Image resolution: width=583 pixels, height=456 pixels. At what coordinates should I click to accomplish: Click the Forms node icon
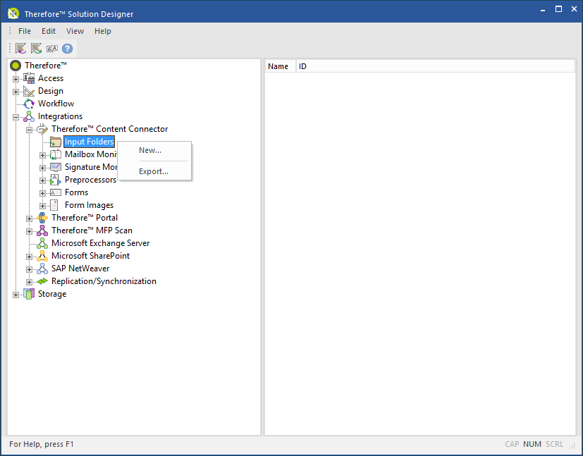point(56,192)
